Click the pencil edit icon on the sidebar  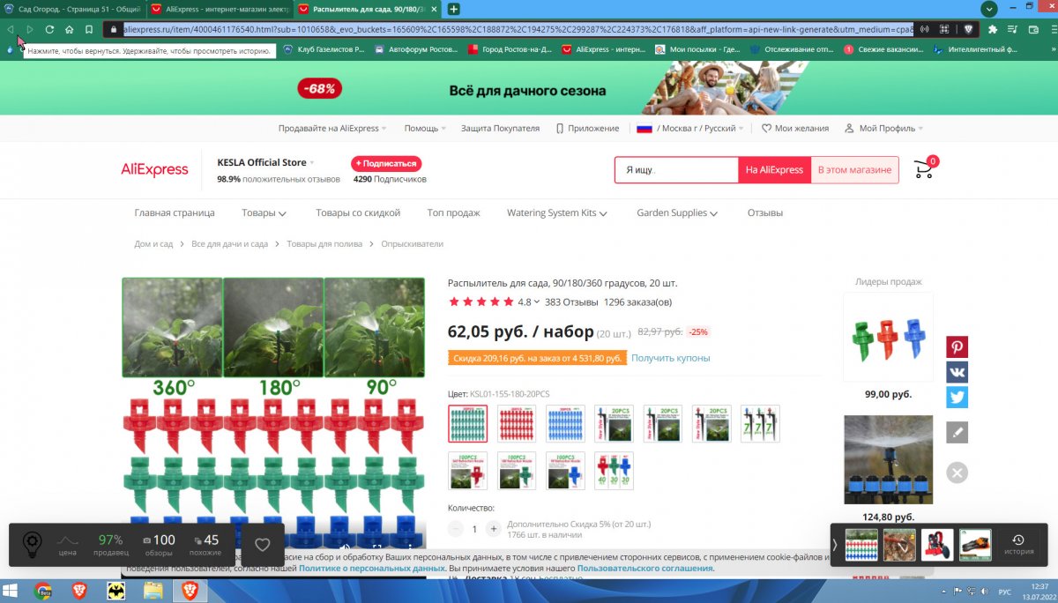[x=957, y=432]
